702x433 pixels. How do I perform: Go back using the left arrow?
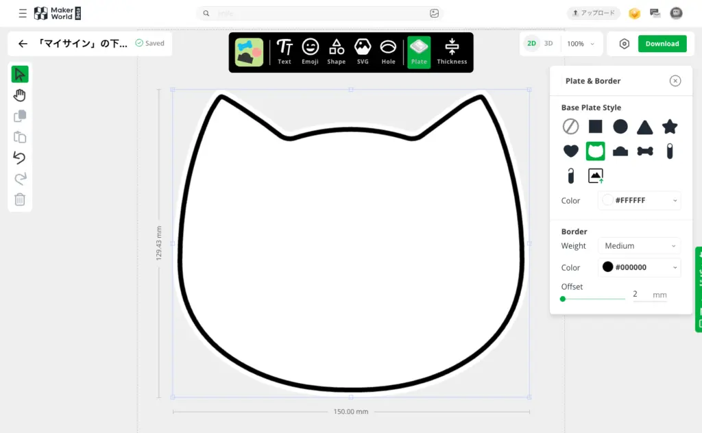(23, 43)
